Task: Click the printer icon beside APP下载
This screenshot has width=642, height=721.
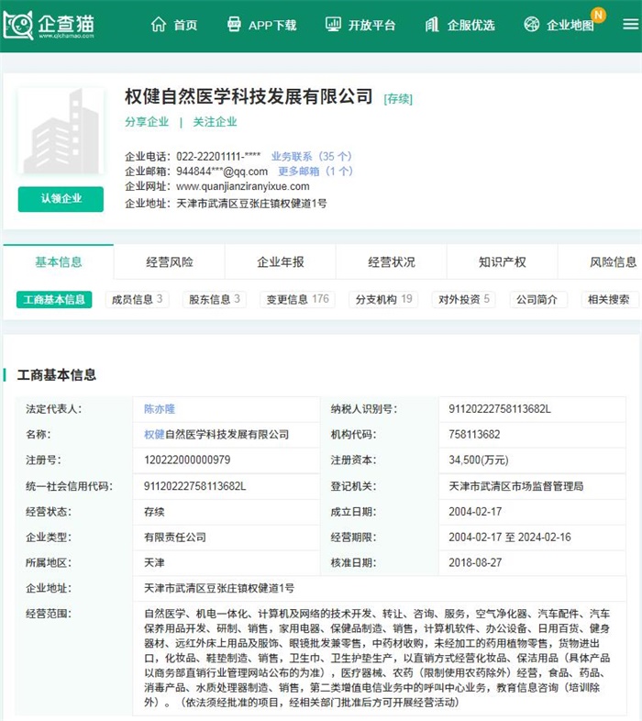Action: point(234,25)
